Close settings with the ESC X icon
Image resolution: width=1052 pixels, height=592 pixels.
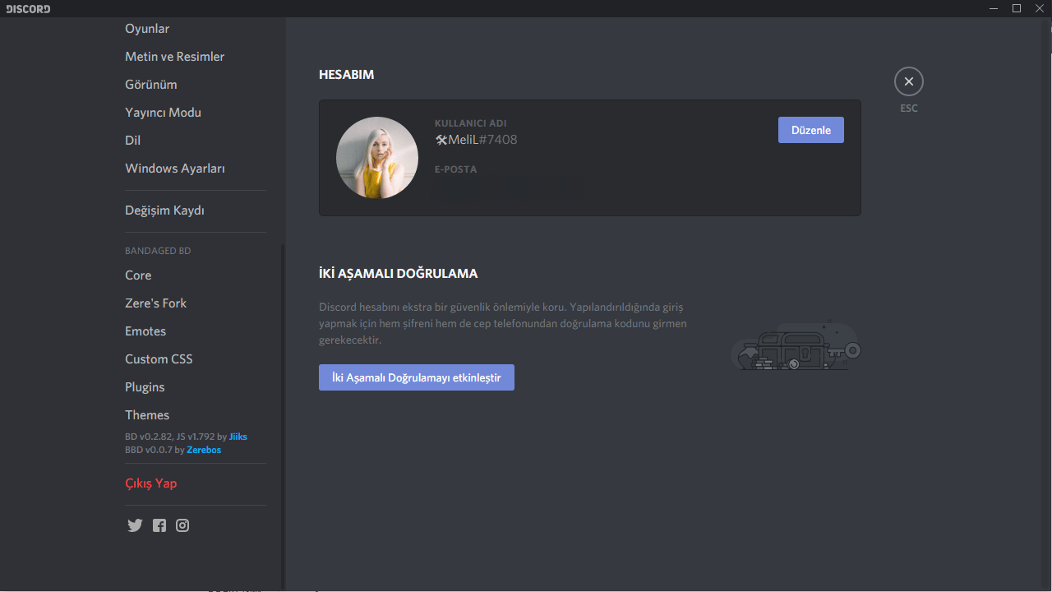(x=909, y=82)
